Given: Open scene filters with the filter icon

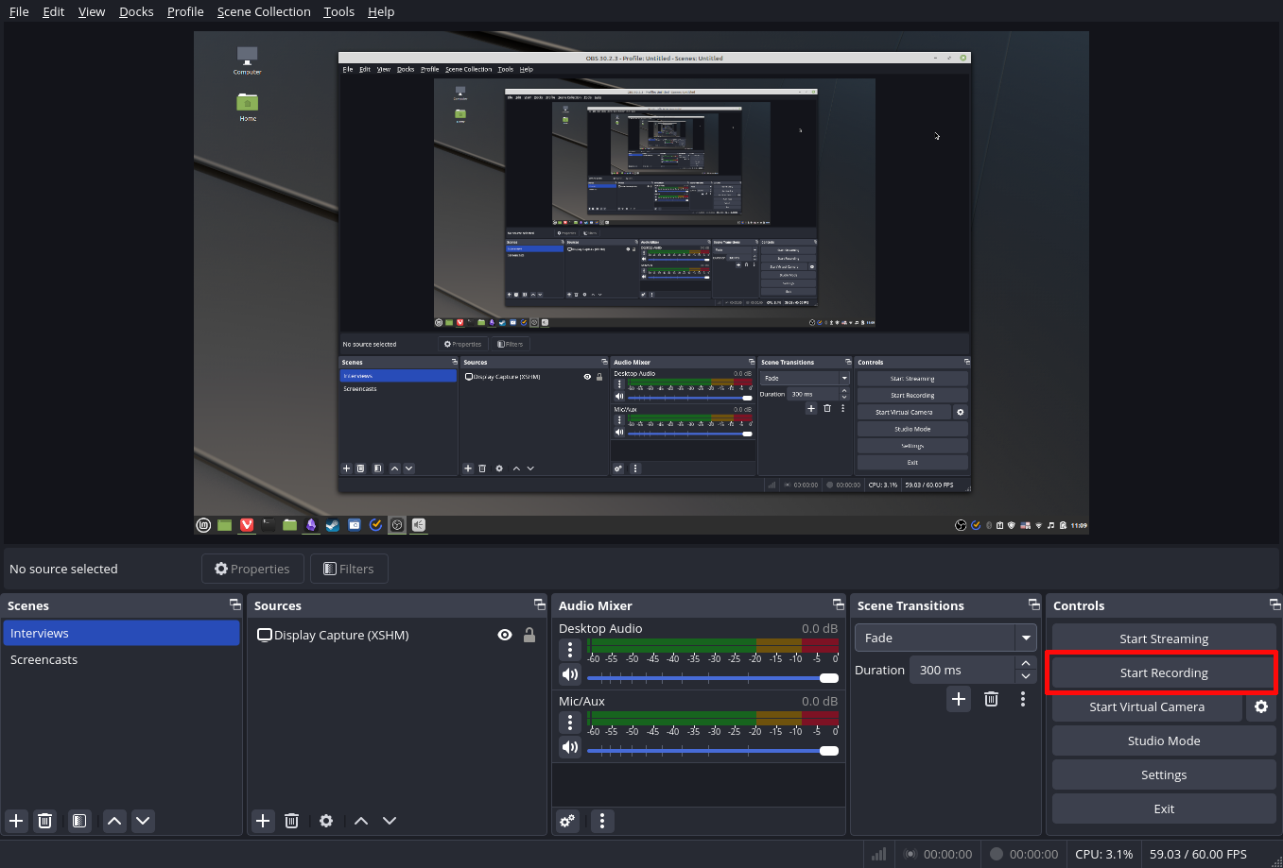Looking at the screenshot, I should [78, 821].
